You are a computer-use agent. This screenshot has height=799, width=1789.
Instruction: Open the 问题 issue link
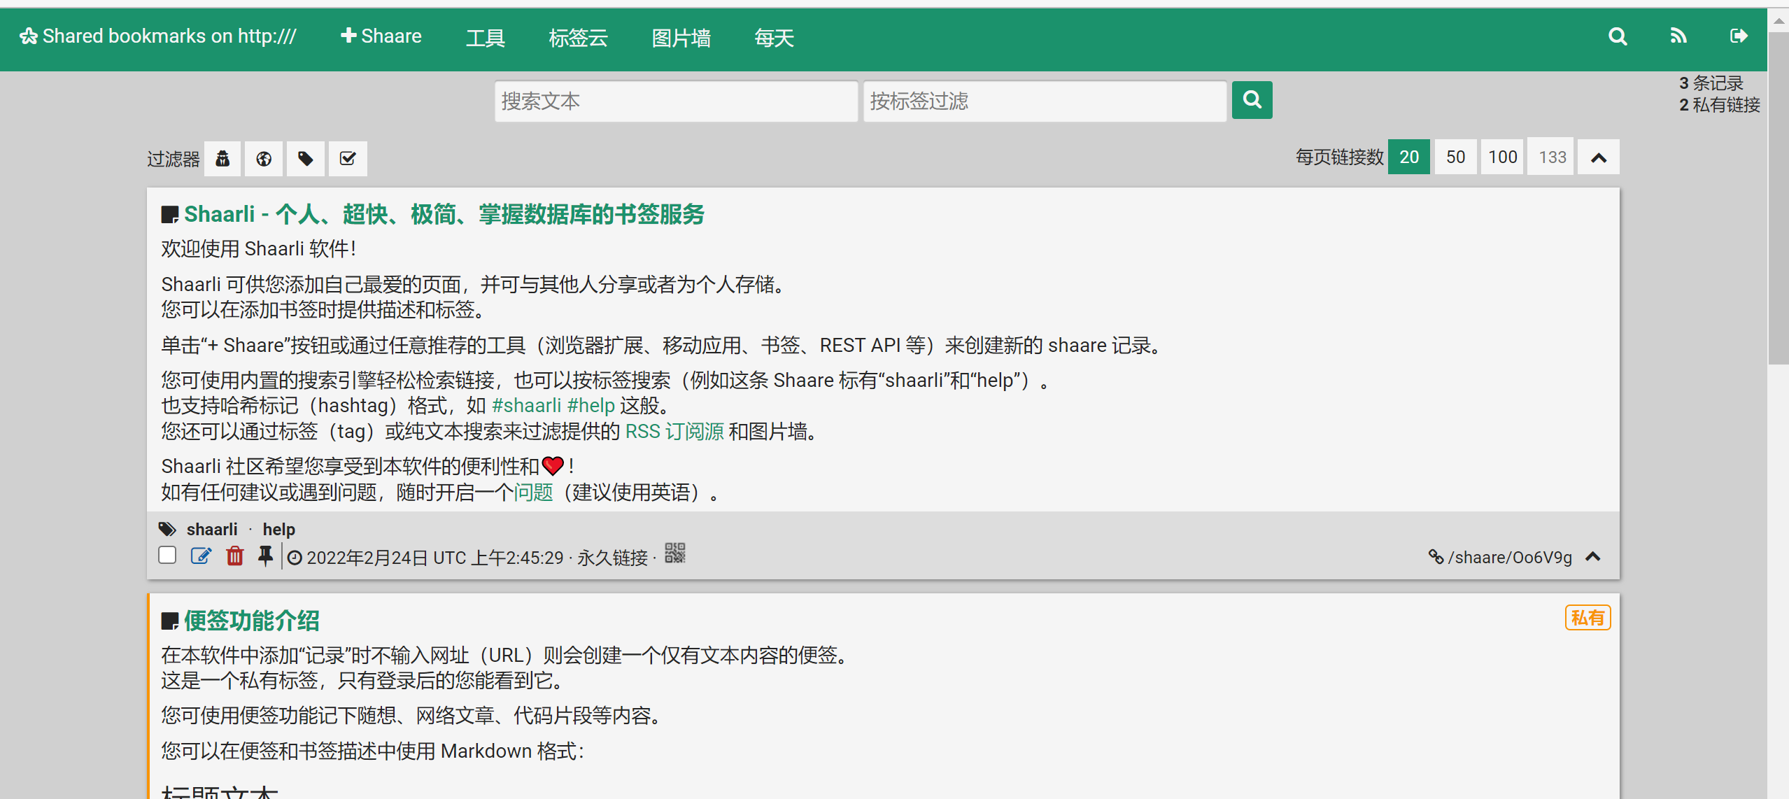[x=534, y=492]
